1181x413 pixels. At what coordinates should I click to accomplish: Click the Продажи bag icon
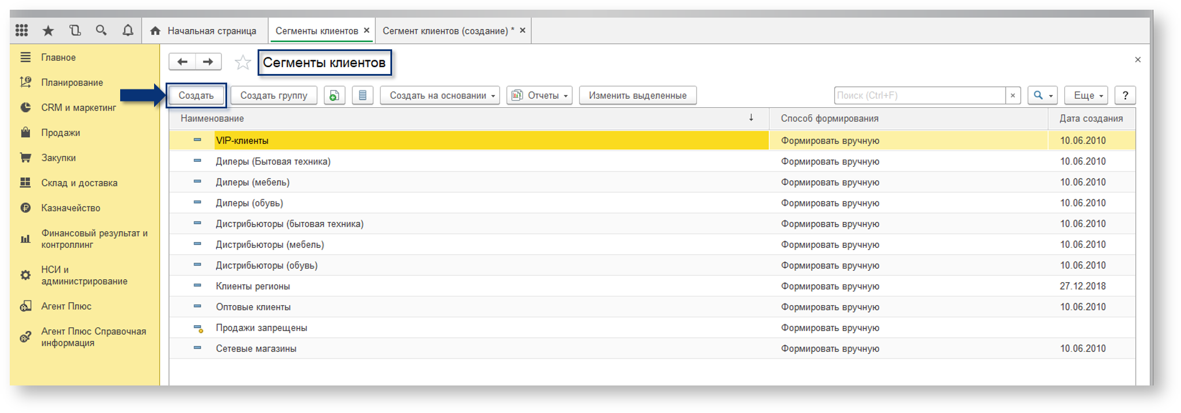click(x=25, y=133)
